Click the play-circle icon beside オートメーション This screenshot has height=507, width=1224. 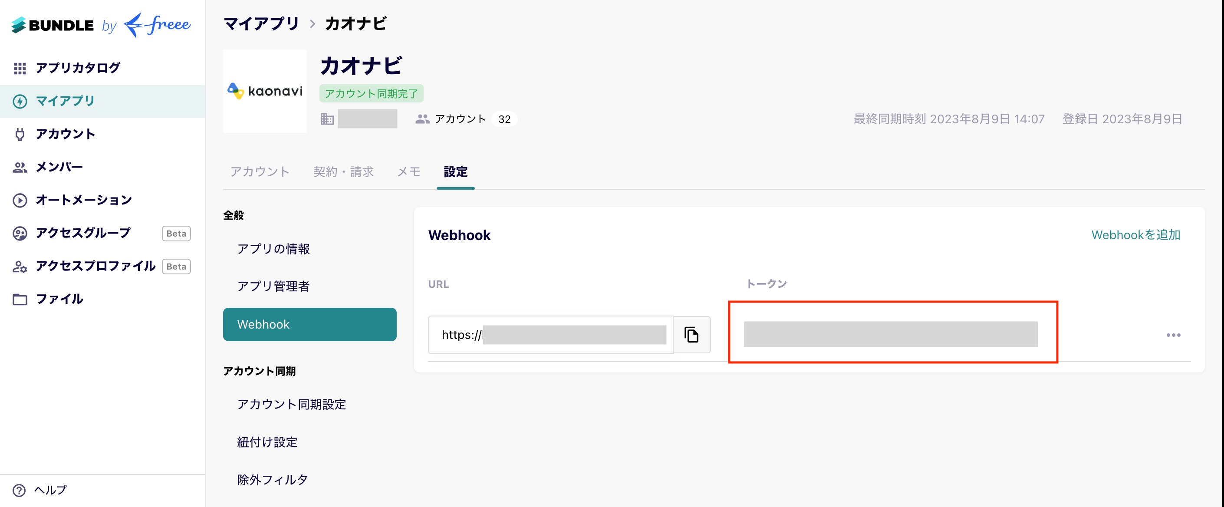pos(20,200)
